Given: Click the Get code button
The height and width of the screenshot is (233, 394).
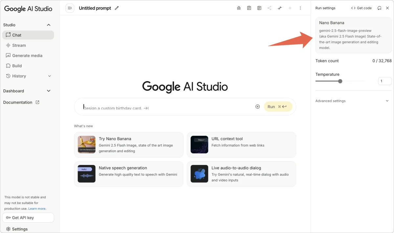Looking at the screenshot, I should tap(361, 8).
